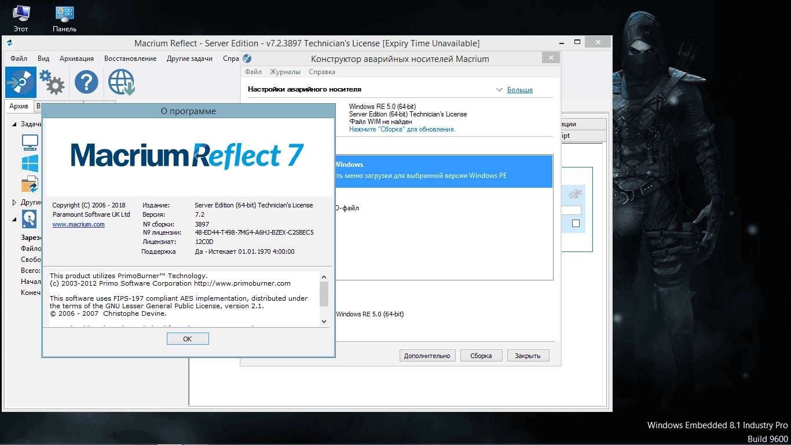The height and width of the screenshot is (445, 791).
Task: Click the Macrium Reflect title bar logo icon
Action: point(9,43)
